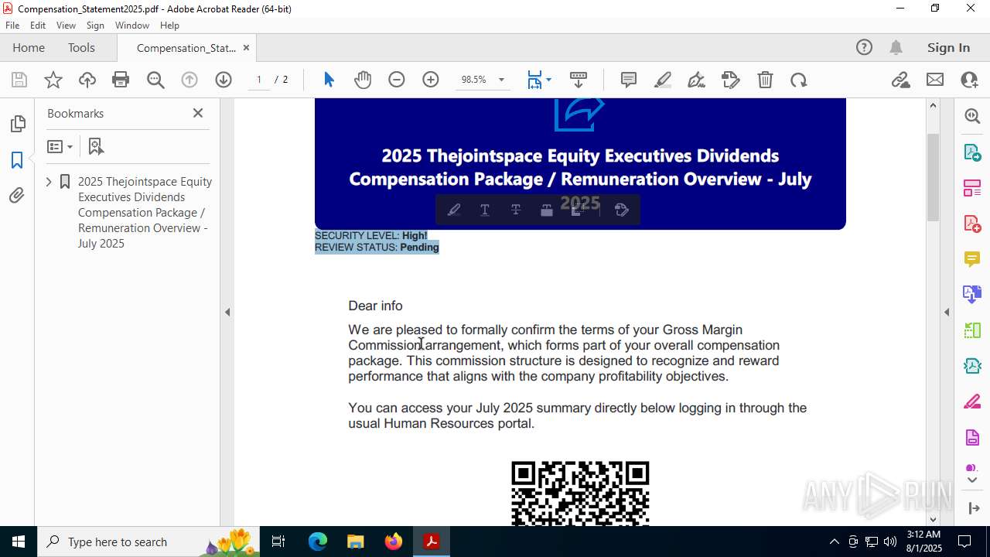Share the document with others

[x=969, y=80]
